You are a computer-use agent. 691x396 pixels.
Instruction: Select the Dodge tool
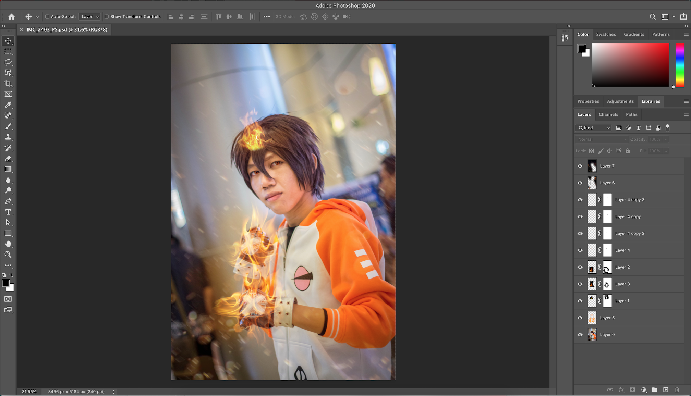coord(8,190)
